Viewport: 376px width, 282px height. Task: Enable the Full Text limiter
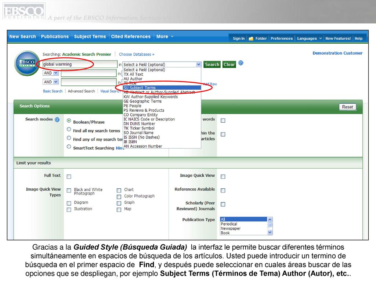(69, 177)
